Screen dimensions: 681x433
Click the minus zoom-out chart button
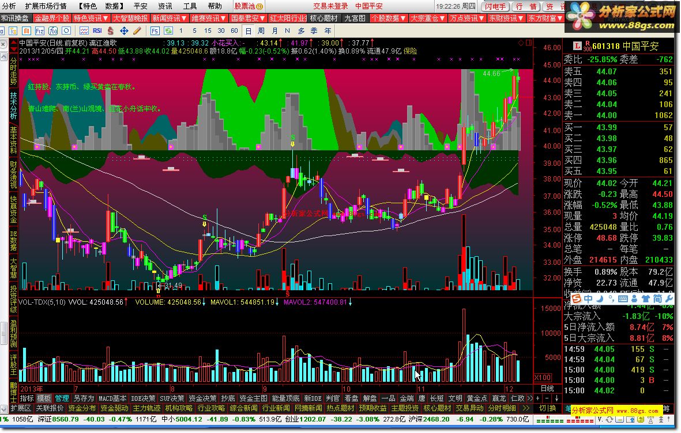pos(547,398)
